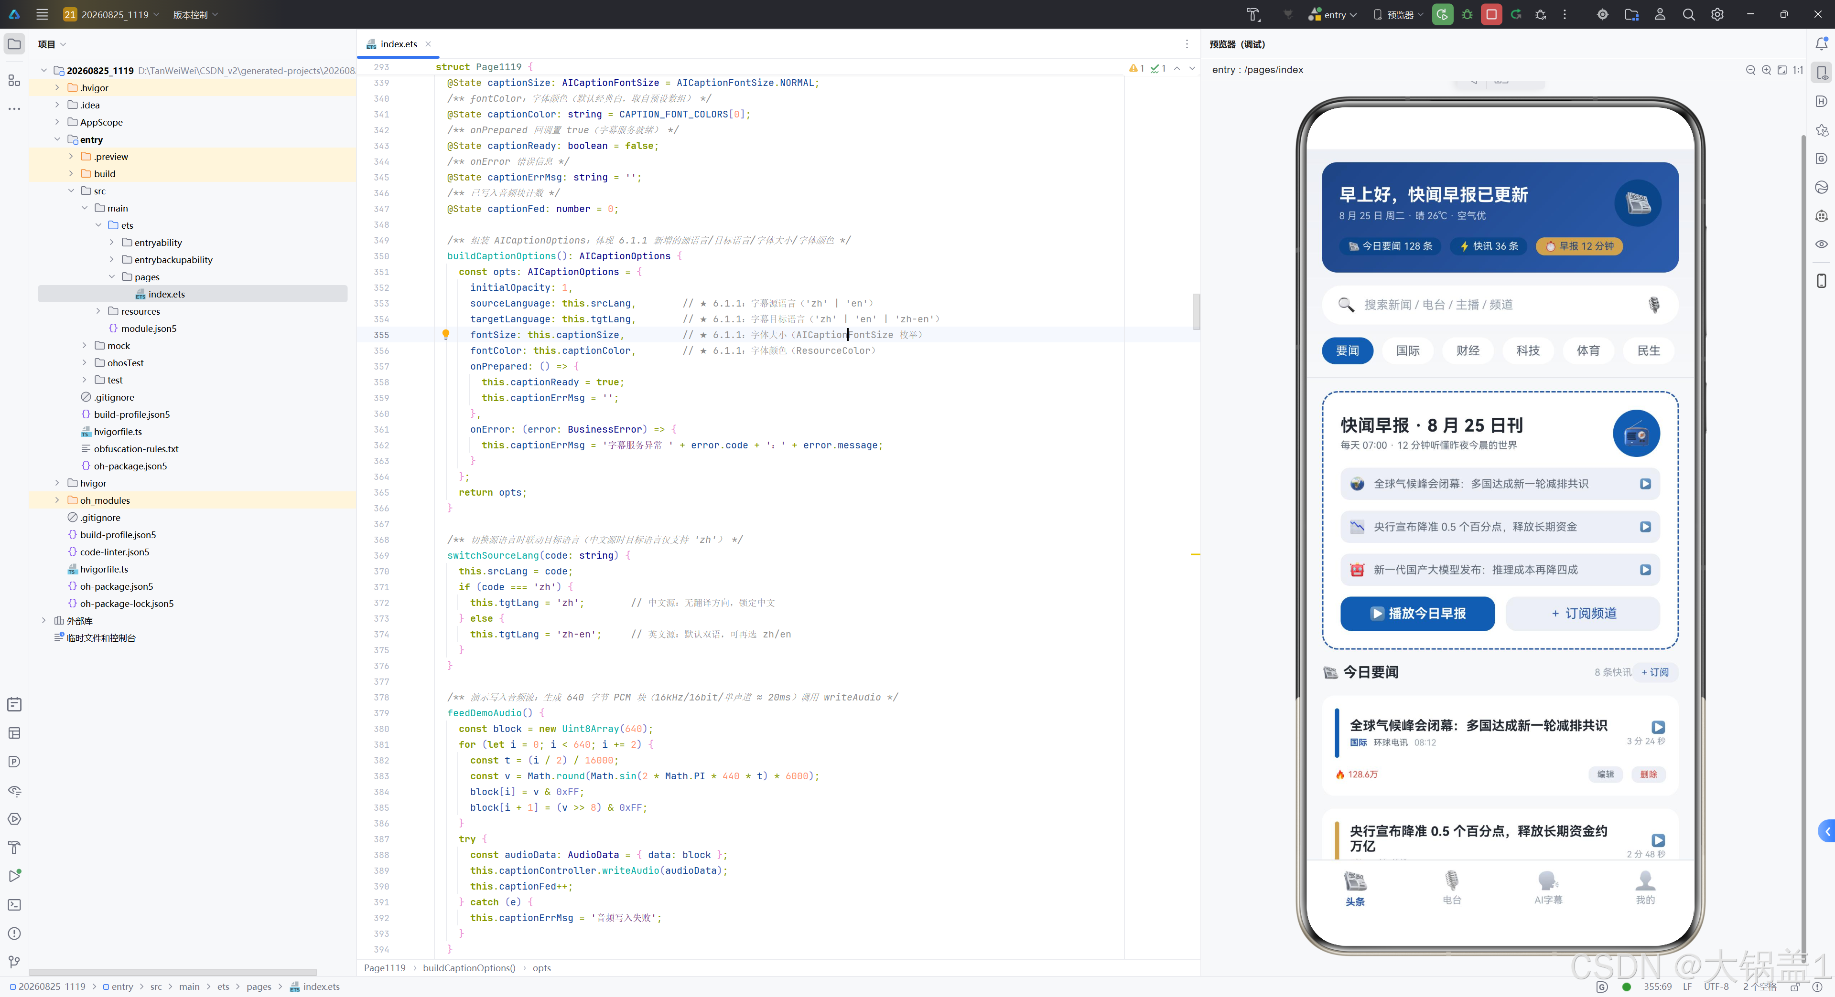This screenshot has height=997, width=1835.
Task: Click the green debug bug icon
Action: [1467, 14]
